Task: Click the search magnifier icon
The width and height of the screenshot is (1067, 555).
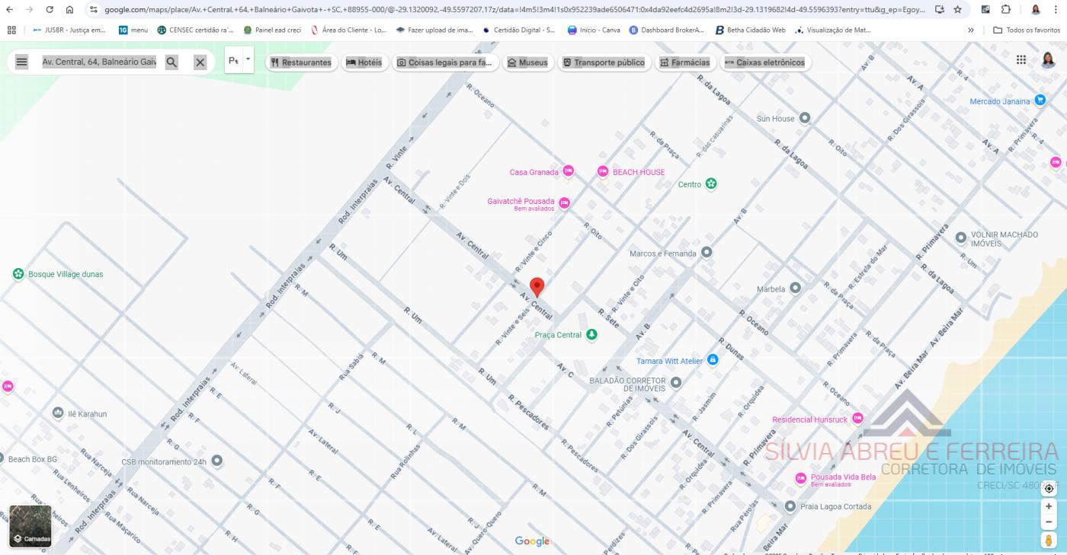Action: click(171, 62)
